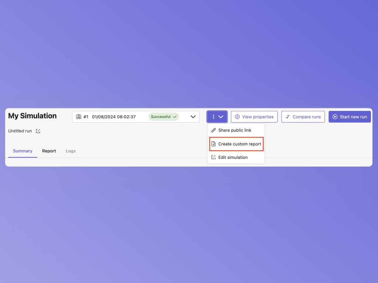Choose Create custom report from menu
The height and width of the screenshot is (283, 378).
click(236, 144)
